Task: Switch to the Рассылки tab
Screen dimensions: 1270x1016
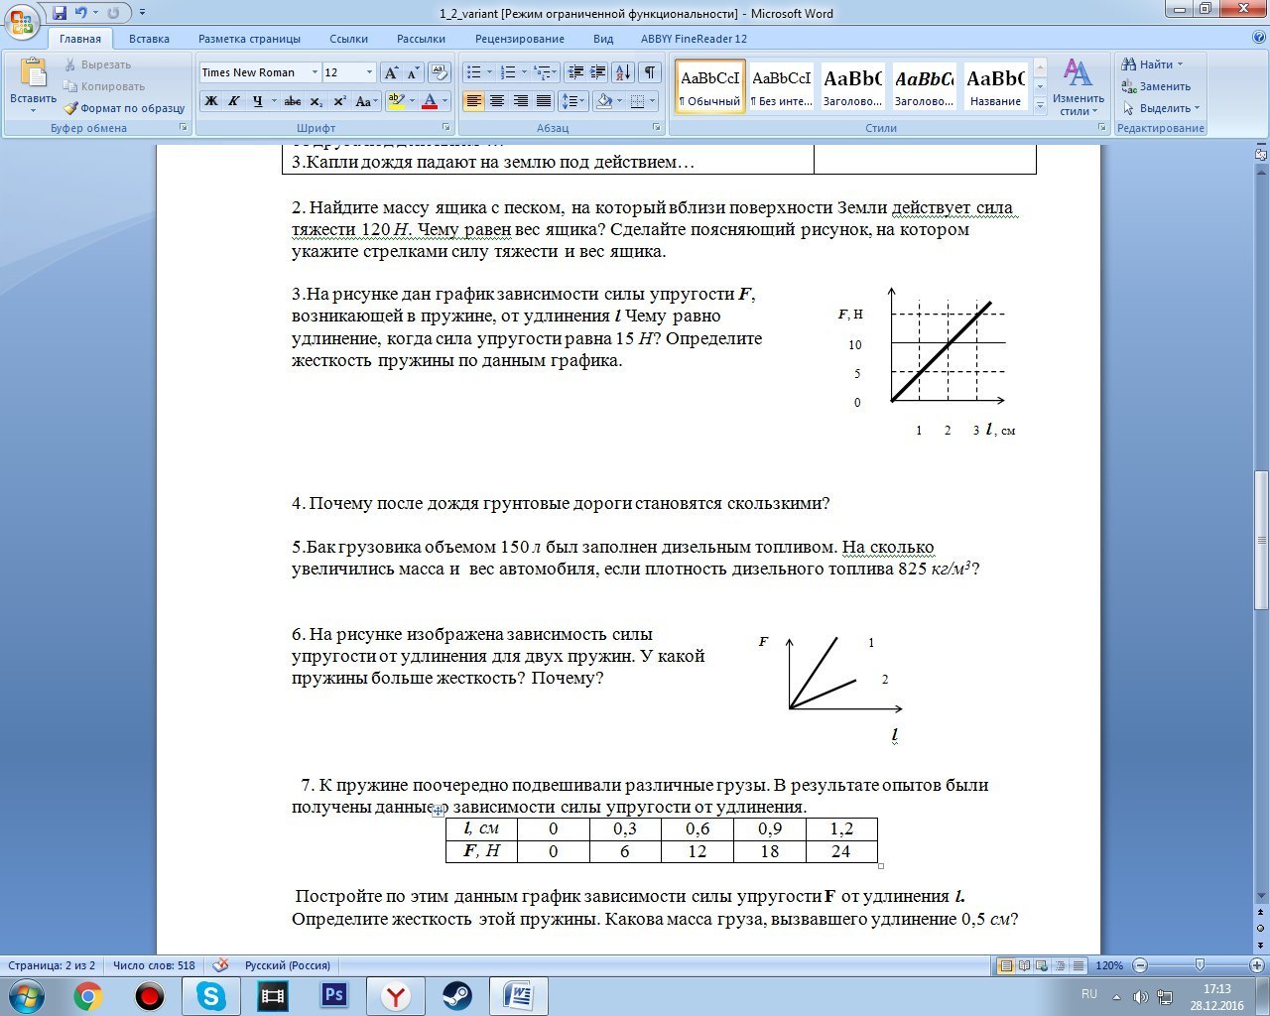Action: (421, 39)
